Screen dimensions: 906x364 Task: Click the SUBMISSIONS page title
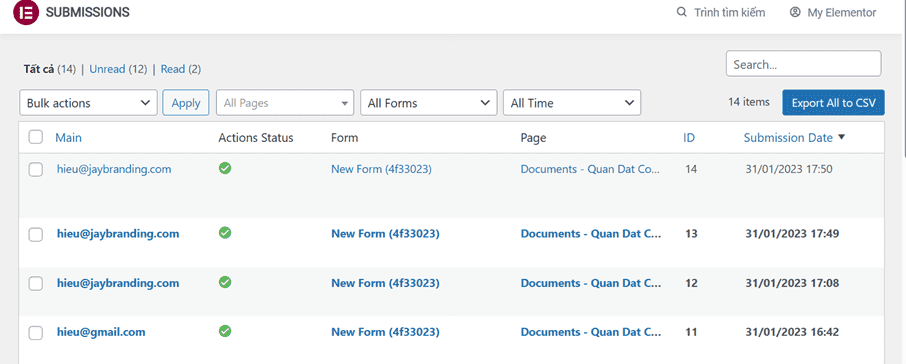[87, 12]
